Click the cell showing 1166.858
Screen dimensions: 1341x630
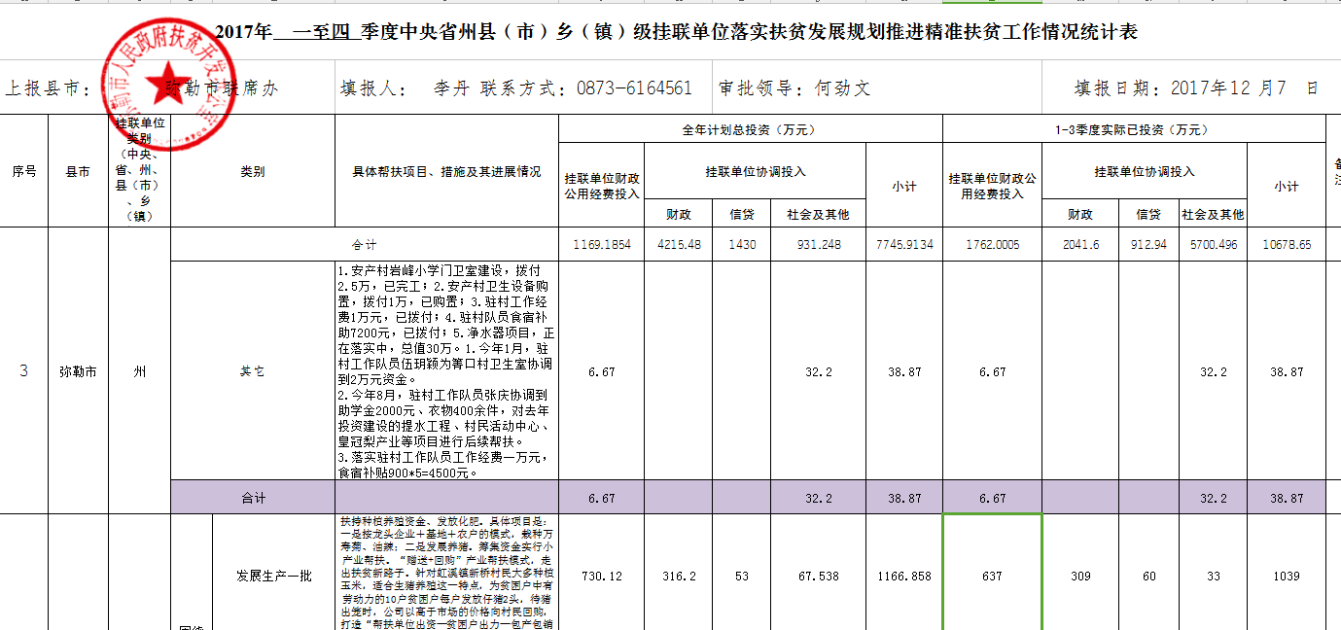(x=904, y=576)
